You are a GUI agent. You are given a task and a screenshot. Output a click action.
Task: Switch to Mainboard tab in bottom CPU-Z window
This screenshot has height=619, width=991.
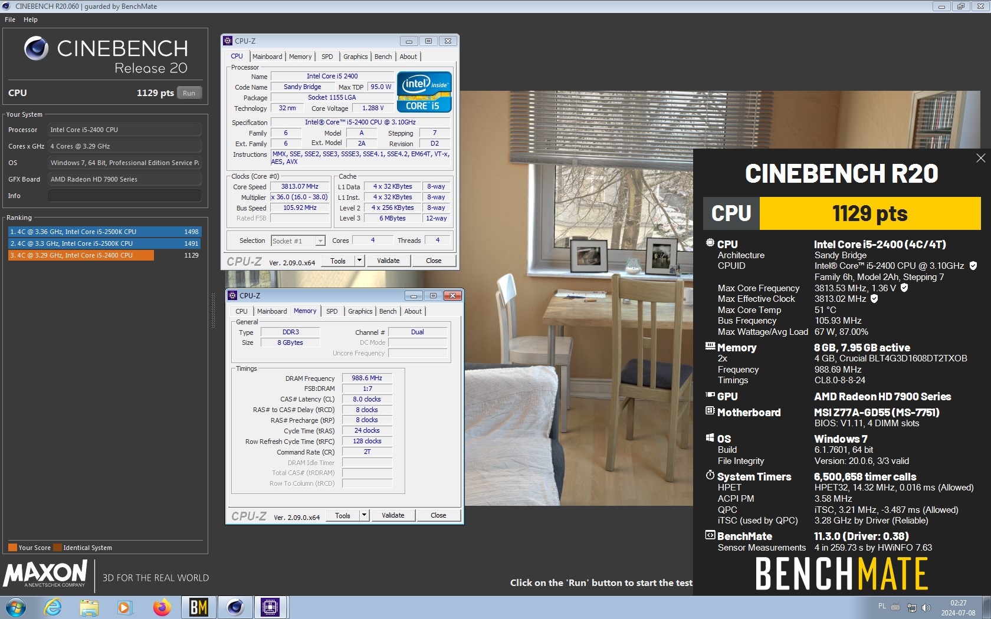pyautogui.click(x=272, y=311)
